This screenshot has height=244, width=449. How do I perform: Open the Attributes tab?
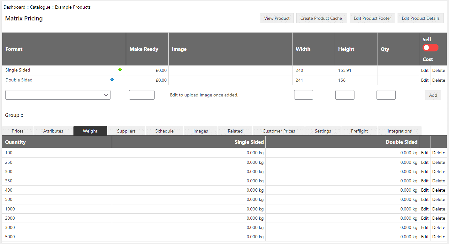[53, 131]
